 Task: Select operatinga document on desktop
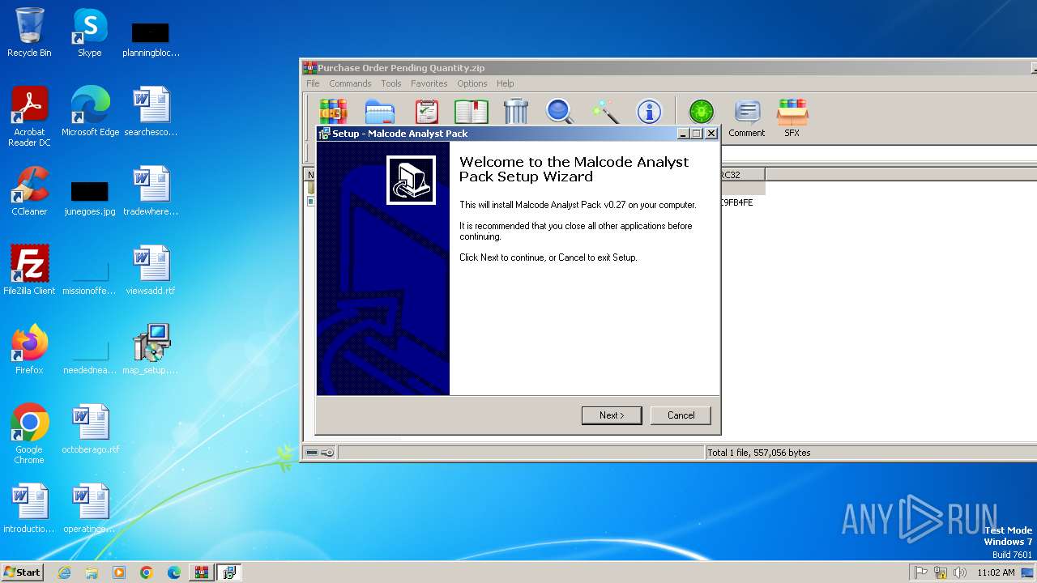click(x=90, y=509)
